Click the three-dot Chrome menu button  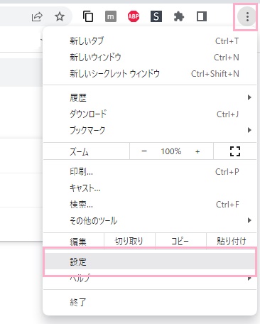(x=247, y=17)
